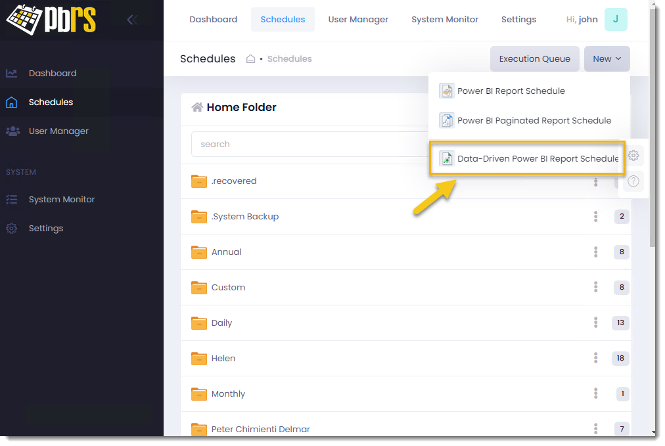Click the Daily folder icon
The width and height of the screenshot is (665, 446).
[199, 323]
